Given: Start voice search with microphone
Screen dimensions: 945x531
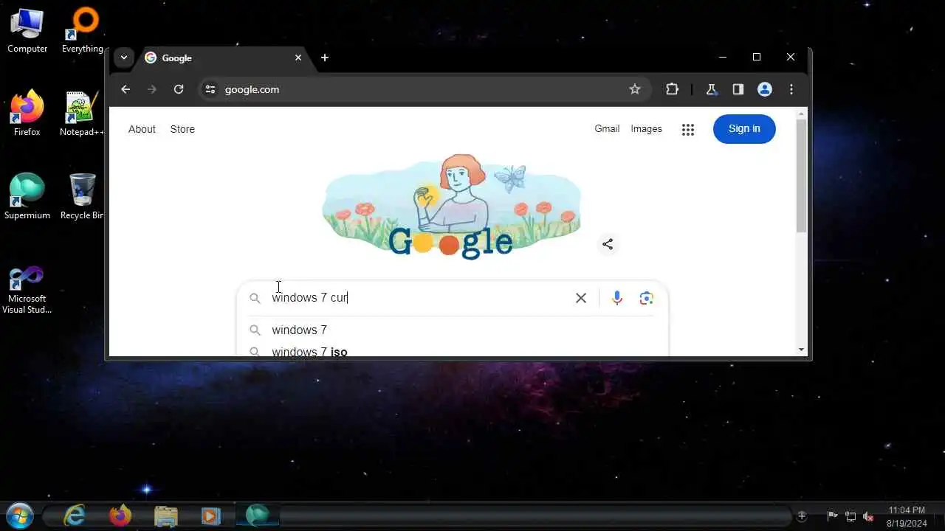Looking at the screenshot, I should [617, 298].
